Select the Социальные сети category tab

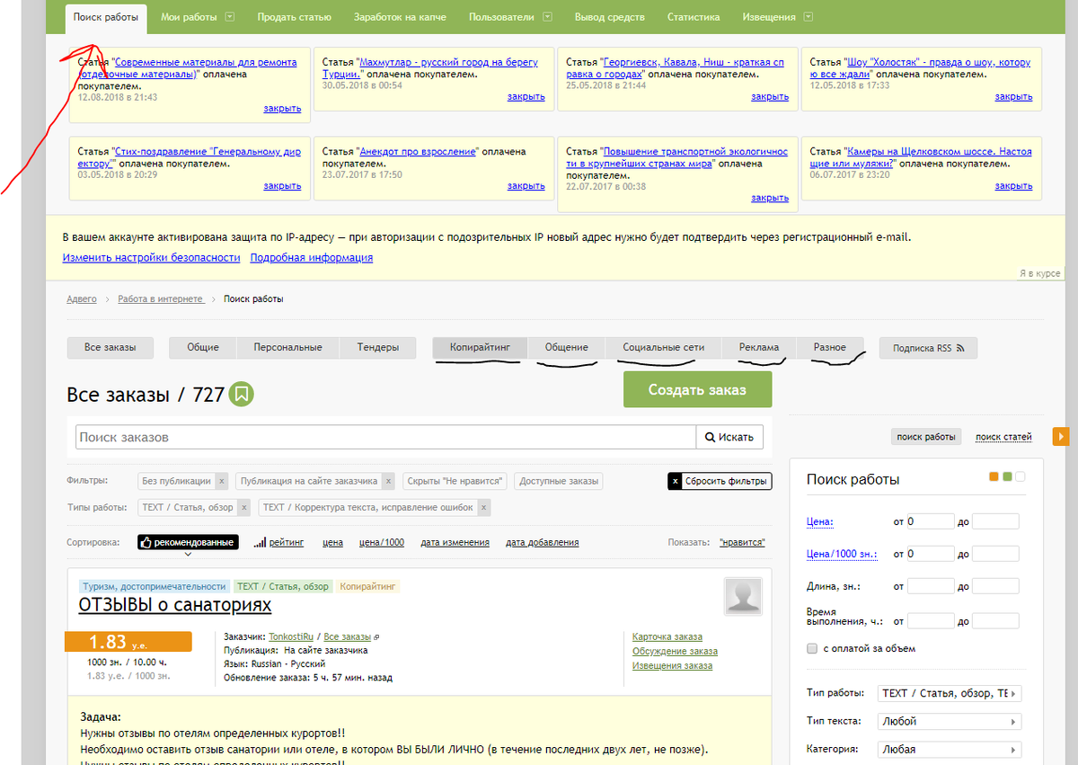coord(663,348)
